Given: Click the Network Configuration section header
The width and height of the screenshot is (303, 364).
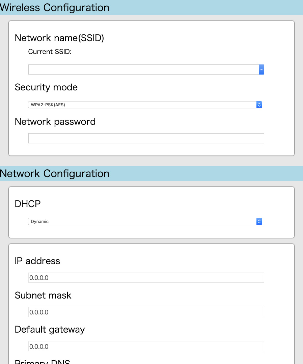Looking at the screenshot, I should (x=55, y=173).
